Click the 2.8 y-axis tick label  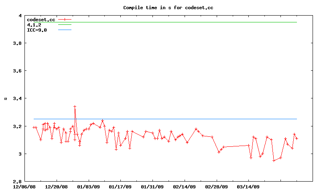coord(17,182)
